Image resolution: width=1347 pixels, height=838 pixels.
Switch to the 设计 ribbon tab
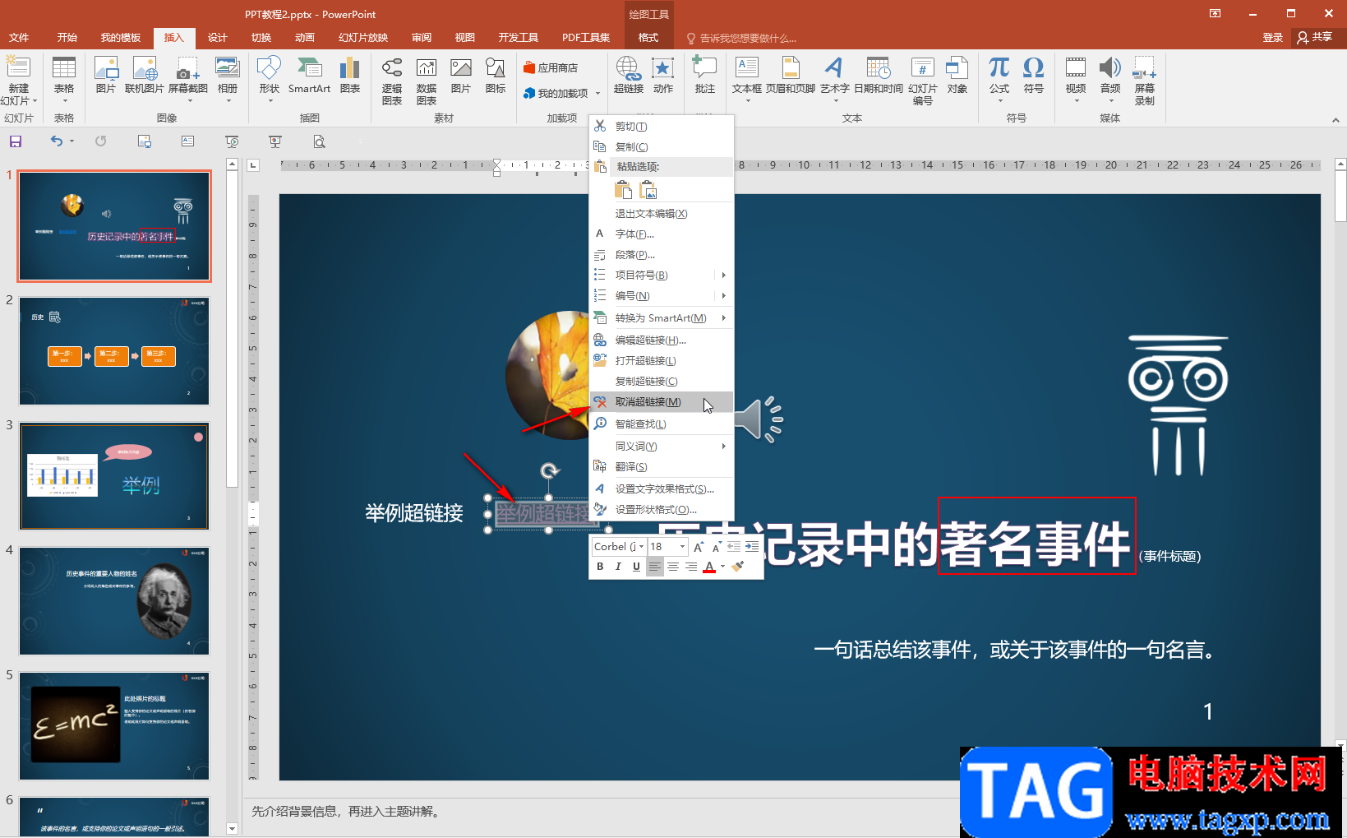click(x=218, y=38)
